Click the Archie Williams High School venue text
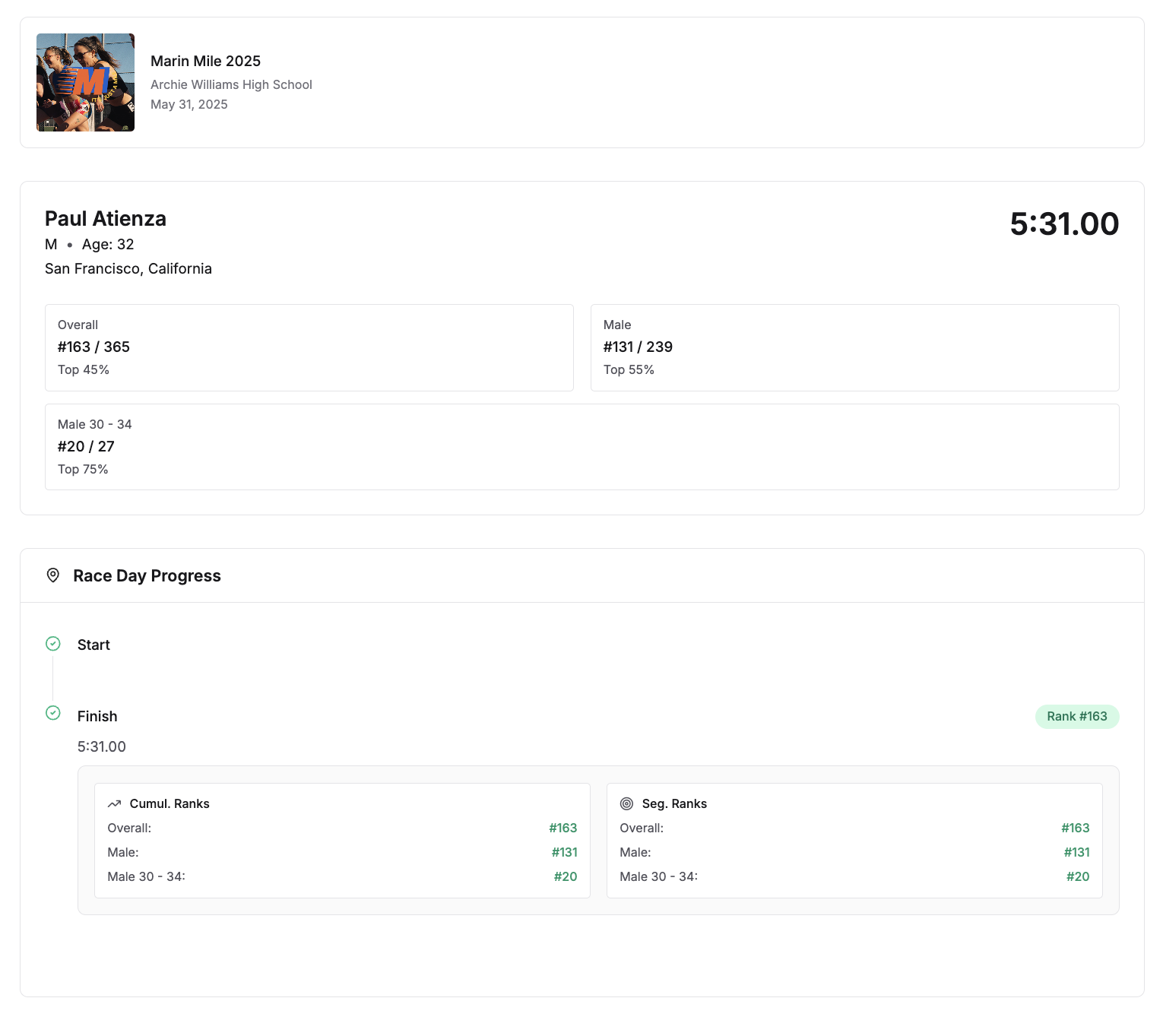The height and width of the screenshot is (1017, 1163). pyautogui.click(x=231, y=84)
